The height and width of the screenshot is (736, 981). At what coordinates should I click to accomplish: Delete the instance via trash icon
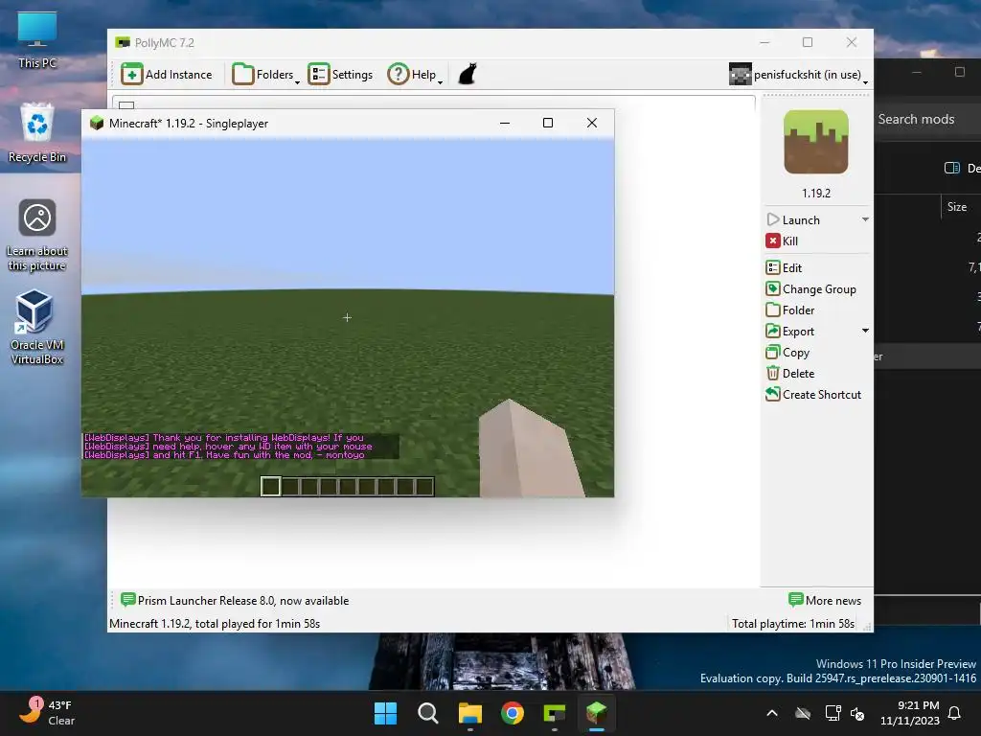pos(790,374)
